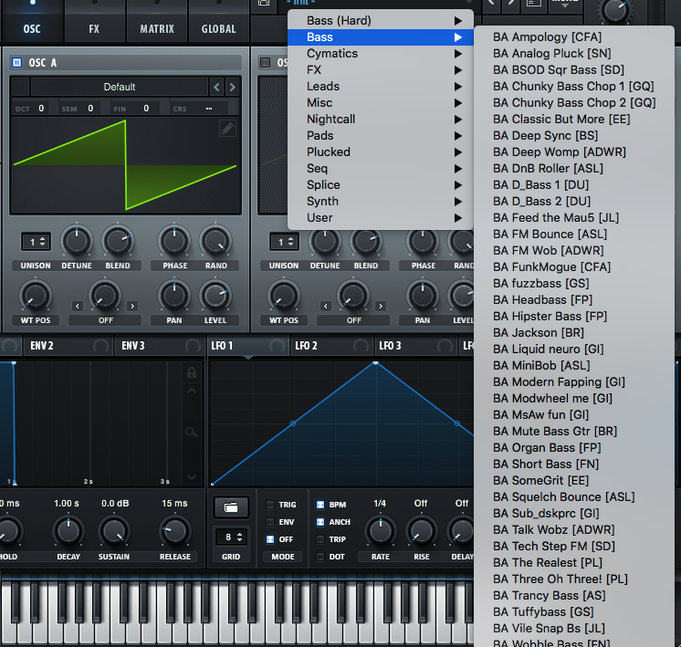Image resolution: width=681 pixels, height=647 pixels.
Task: Open the OSC A wavetable editor pencil
Action: [227, 129]
